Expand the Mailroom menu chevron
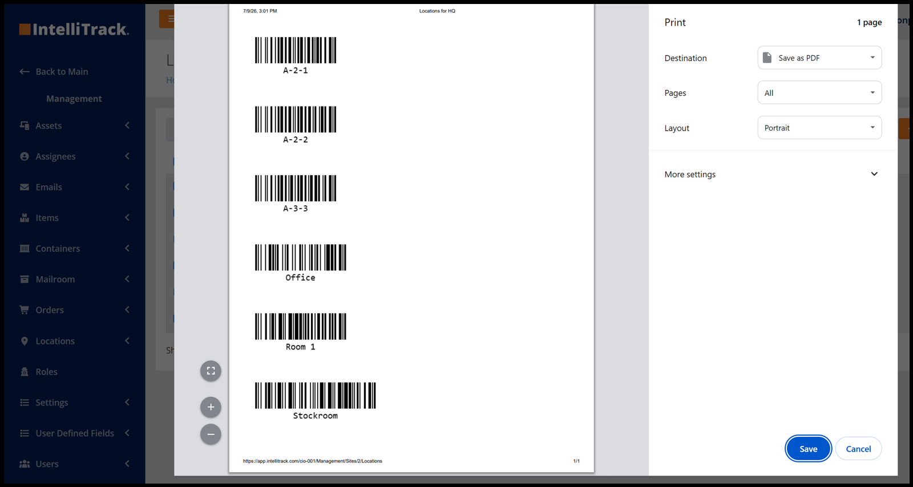Viewport: 913px width, 487px height. click(127, 279)
